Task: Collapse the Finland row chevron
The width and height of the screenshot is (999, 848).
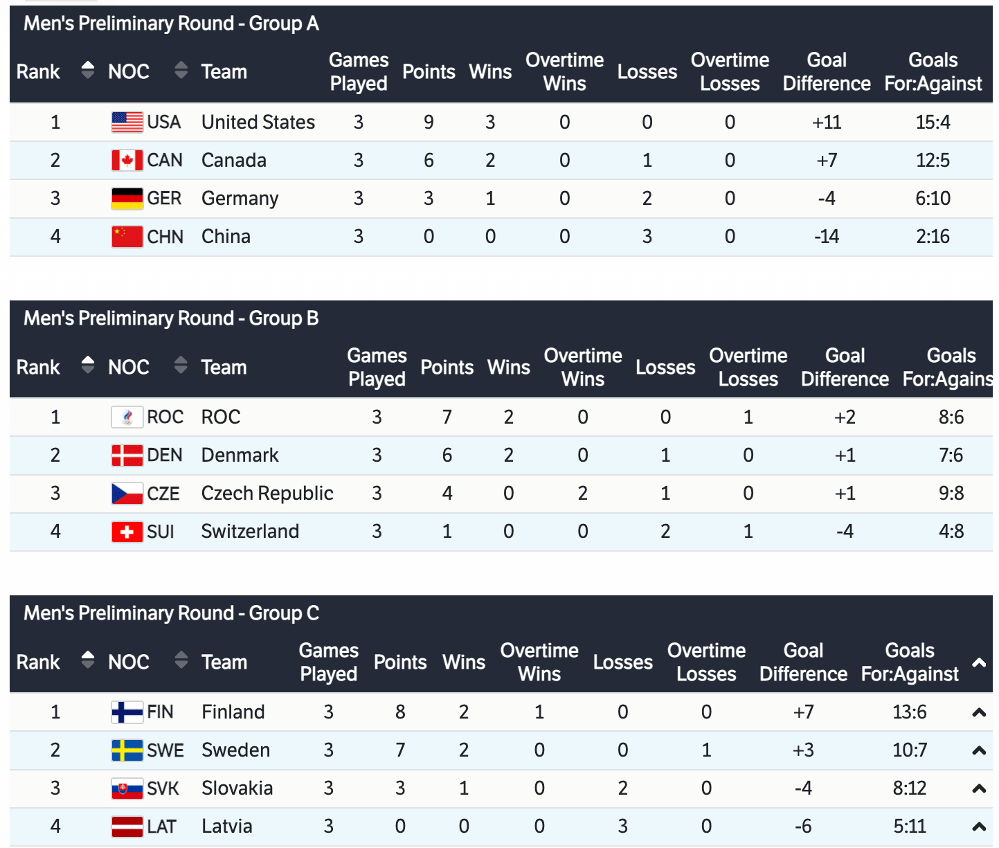Action: 978,712
